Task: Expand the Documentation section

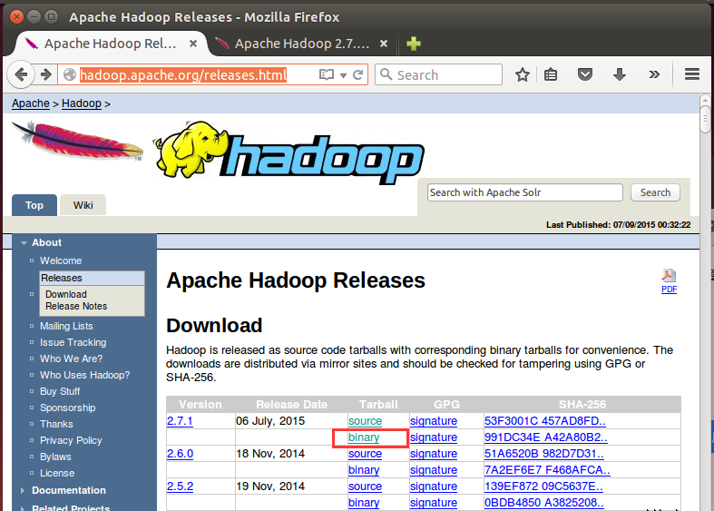Action: [x=69, y=490]
